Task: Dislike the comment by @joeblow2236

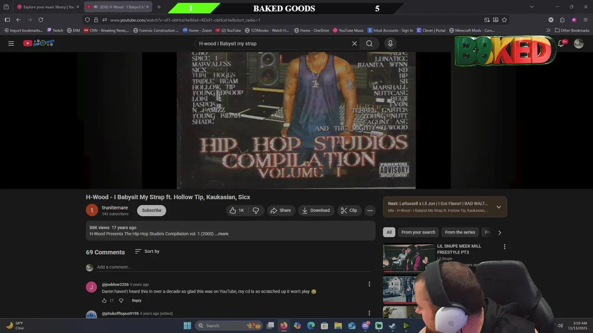Action: (x=121, y=301)
